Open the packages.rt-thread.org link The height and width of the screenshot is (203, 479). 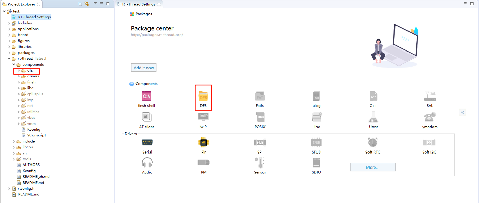pyautogui.click(x=157, y=35)
